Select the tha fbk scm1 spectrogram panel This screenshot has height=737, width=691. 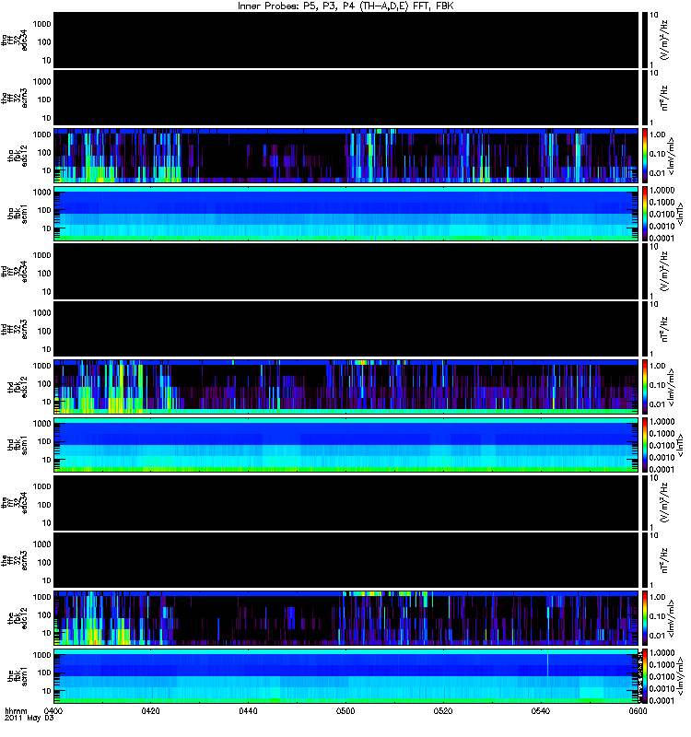(346, 214)
